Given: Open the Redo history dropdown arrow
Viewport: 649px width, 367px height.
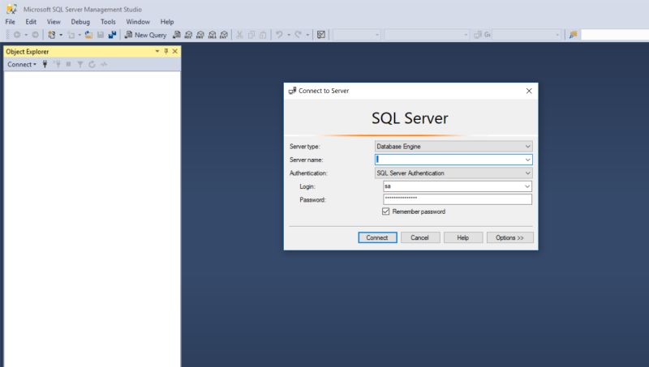Looking at the screenshot, I should pyautogui.click(x=307, y=35).
